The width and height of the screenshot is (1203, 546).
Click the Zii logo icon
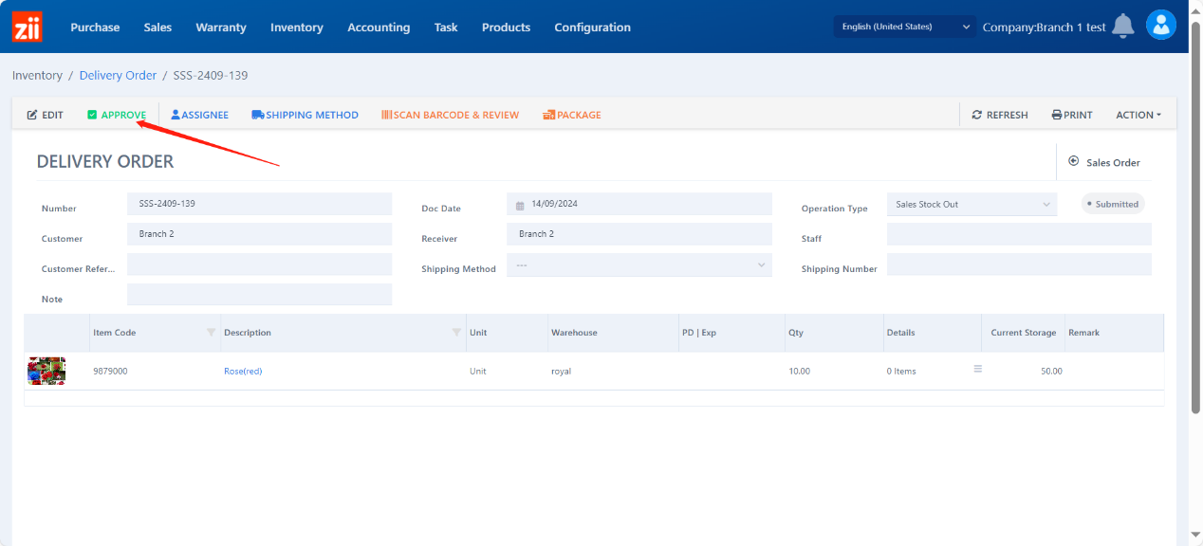click(x=27, y=27)
